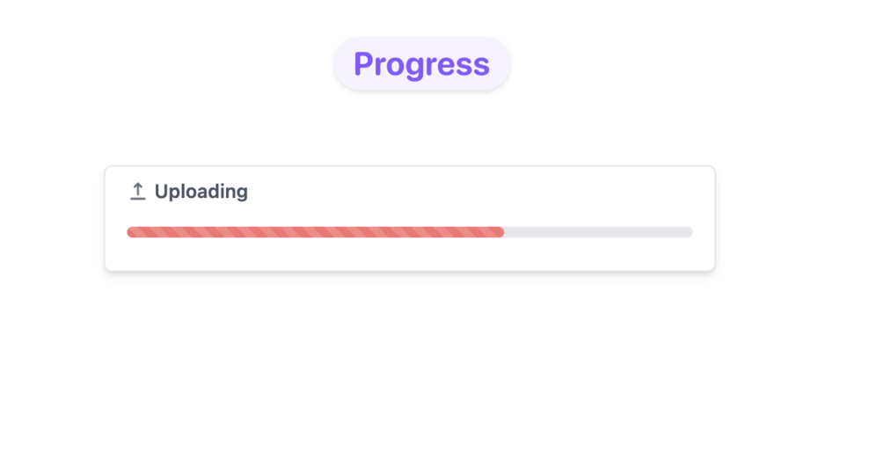The image size is (884, 467).
Task: Click the gray unfilled progress track
Action: [x=598, y=232]
